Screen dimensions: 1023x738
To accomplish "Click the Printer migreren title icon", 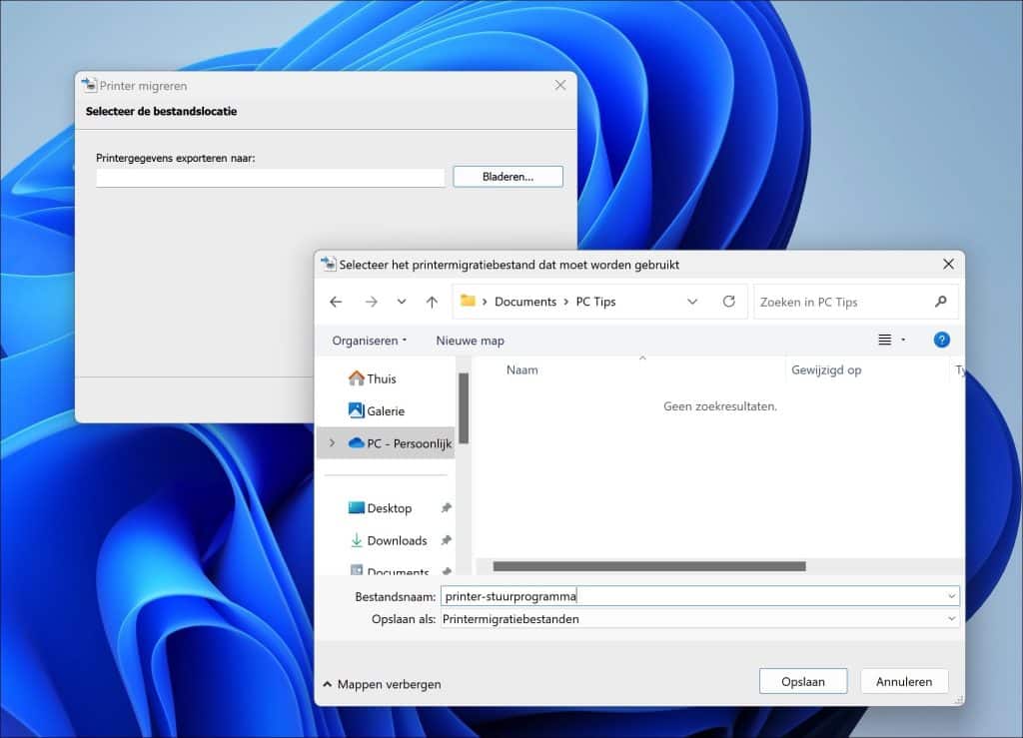I will coord(89,85).
